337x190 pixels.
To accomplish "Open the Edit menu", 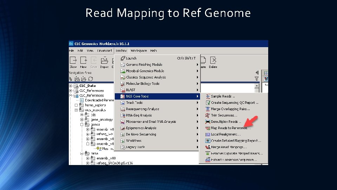I will 80,51.
